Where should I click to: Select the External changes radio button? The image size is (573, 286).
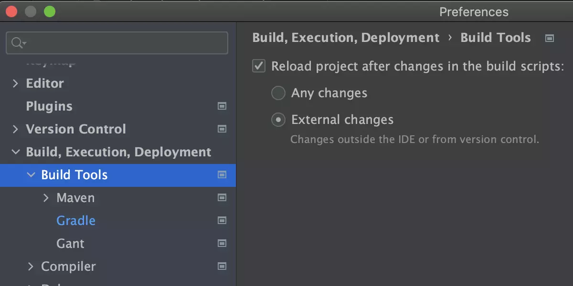[x=278, y=120]
